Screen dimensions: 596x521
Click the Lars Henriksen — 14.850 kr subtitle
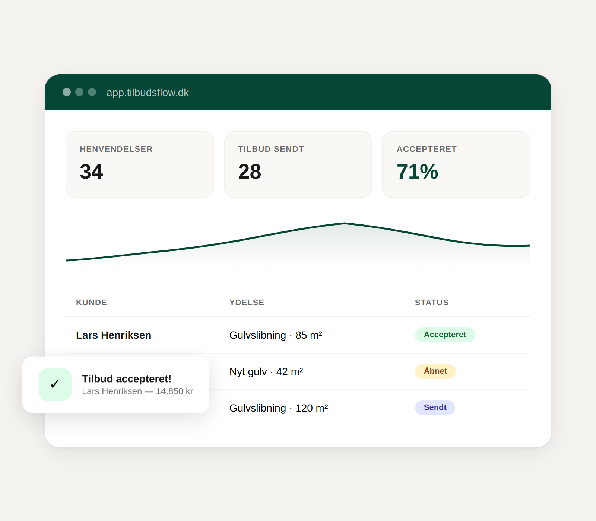pyautogui.click(x=137, y=391)
